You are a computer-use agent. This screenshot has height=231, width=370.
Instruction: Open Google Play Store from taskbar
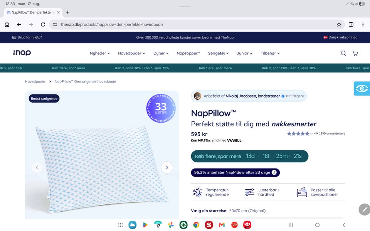(x=145, y=225)
